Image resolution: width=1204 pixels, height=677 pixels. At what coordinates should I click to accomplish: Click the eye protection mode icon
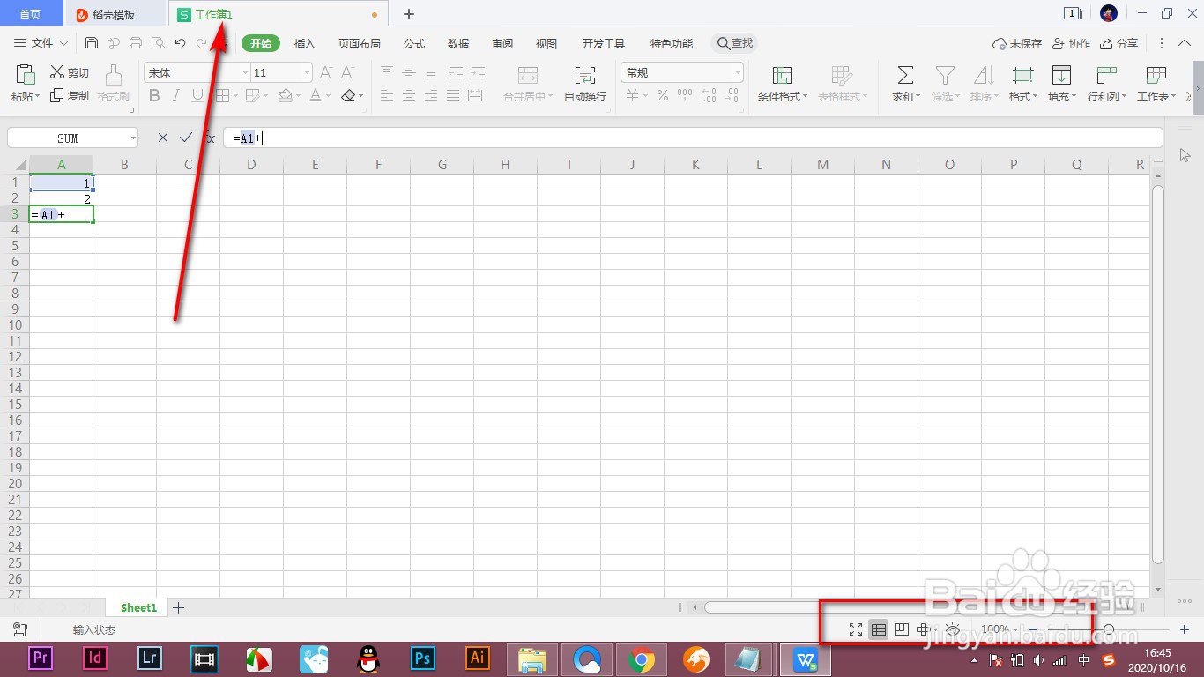[x=953, y=629]
